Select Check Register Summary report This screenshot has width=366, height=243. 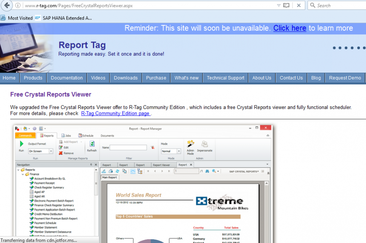click(x=47, y=187)
